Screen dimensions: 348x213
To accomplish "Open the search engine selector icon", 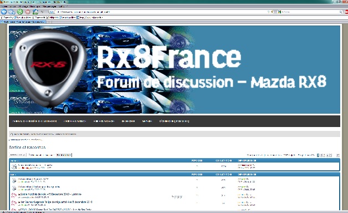I will (x=280, y=12).
